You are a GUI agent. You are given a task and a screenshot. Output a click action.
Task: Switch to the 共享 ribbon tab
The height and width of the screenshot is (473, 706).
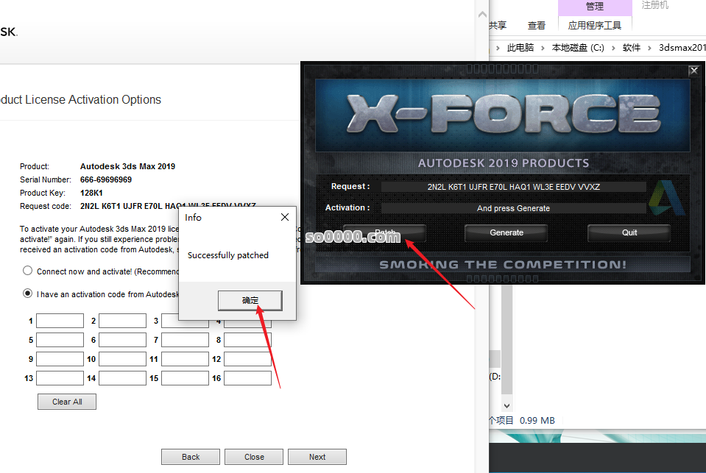498,26
